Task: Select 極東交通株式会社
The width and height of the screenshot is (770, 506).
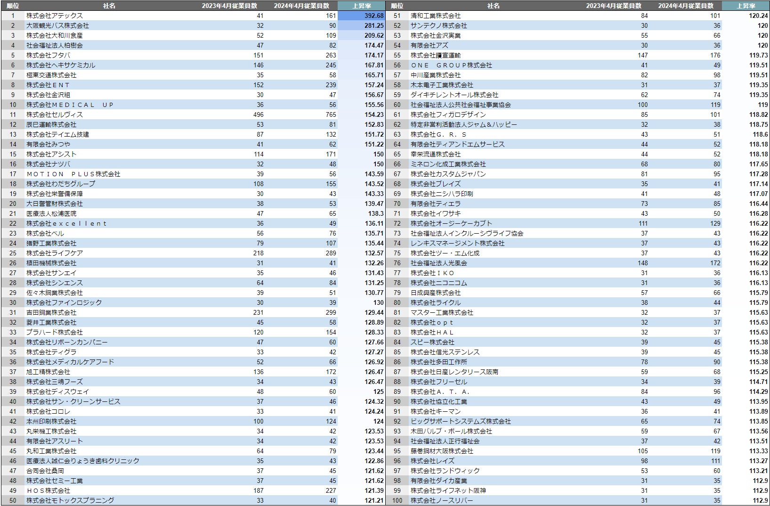Action: 51,75
